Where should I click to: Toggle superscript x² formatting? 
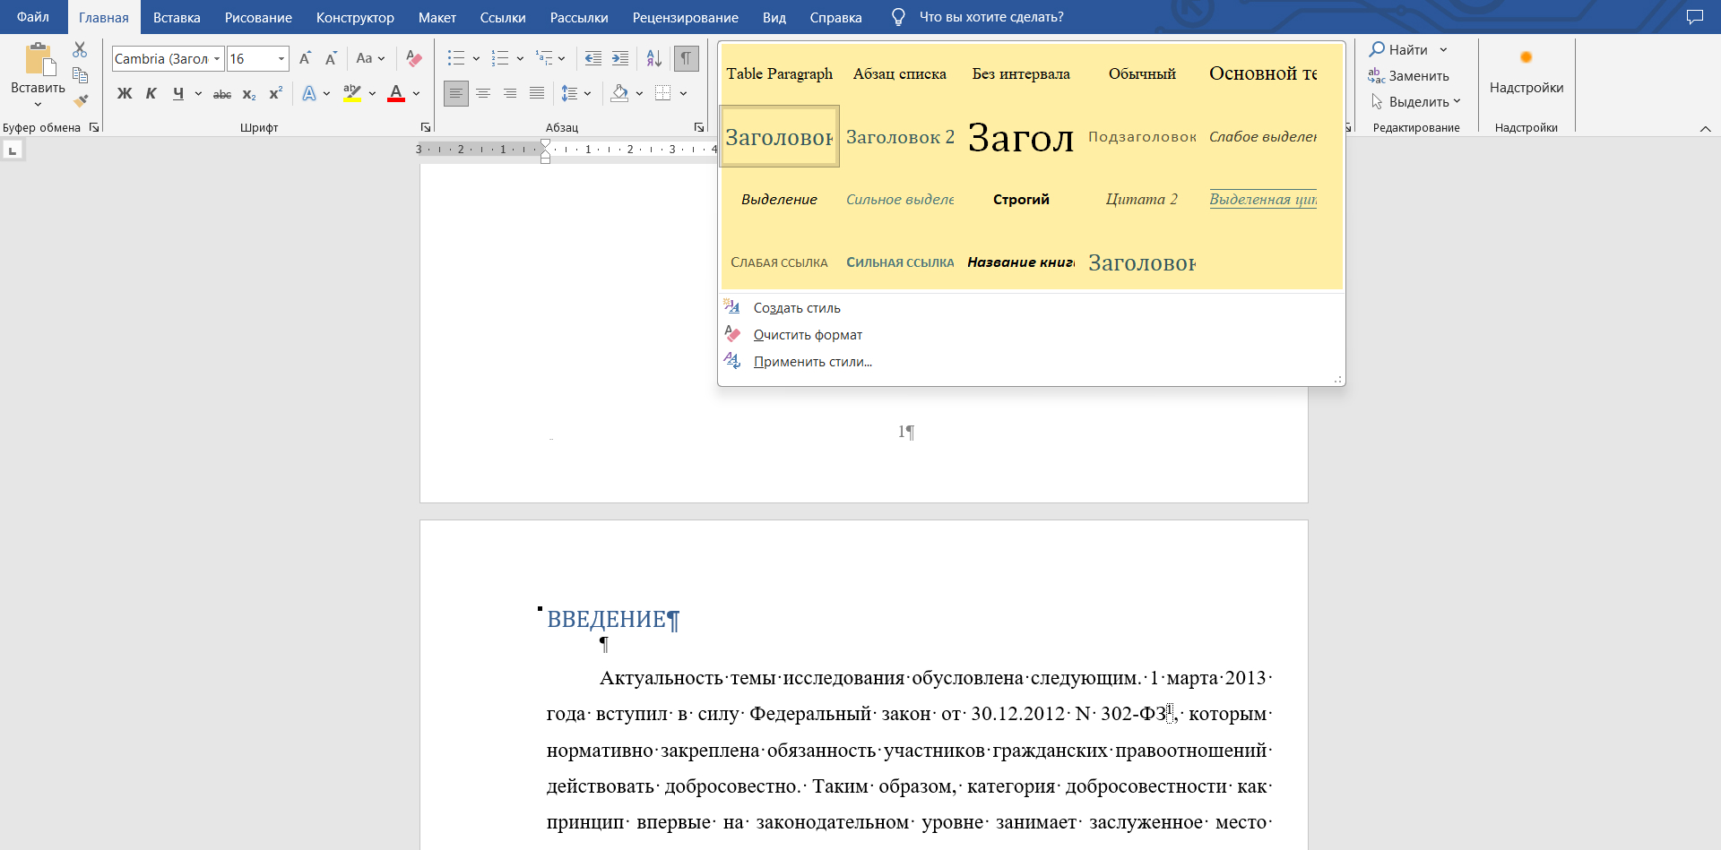[276, 94]
